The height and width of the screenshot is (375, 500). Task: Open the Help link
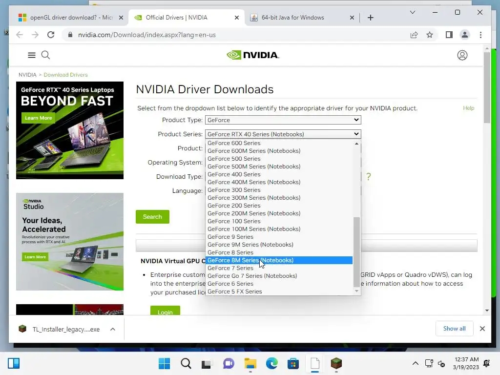[468, 108]
